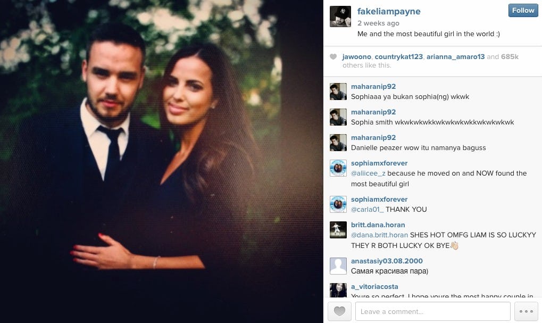The width and height of the screenshot is (542, 323).
Task: Open fakeliampayne's profile avatar
Action: (340, 16)
